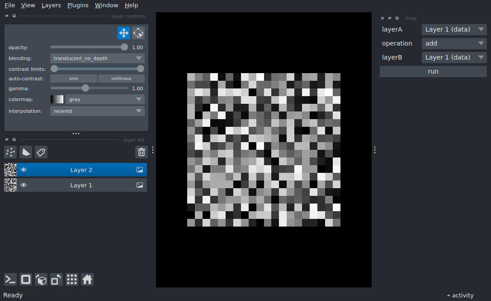Create a new labels layer
This screenshot has height=301, width=491.
41,152
